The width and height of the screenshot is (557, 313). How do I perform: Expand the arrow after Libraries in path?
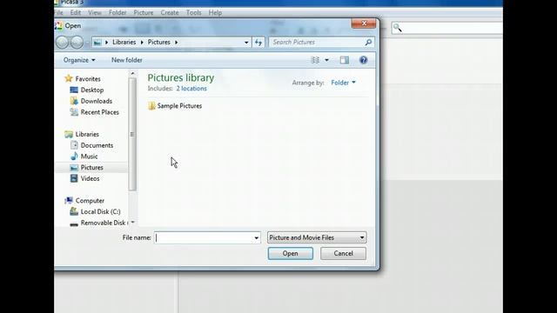click(x=142, y=43)
